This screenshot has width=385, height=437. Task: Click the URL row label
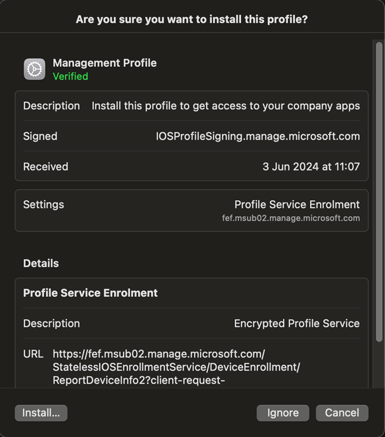(33, 354)
